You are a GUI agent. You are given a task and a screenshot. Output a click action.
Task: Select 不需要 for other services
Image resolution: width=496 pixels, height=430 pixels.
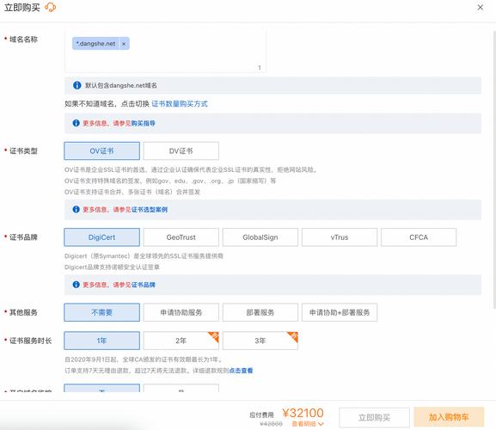101,313
